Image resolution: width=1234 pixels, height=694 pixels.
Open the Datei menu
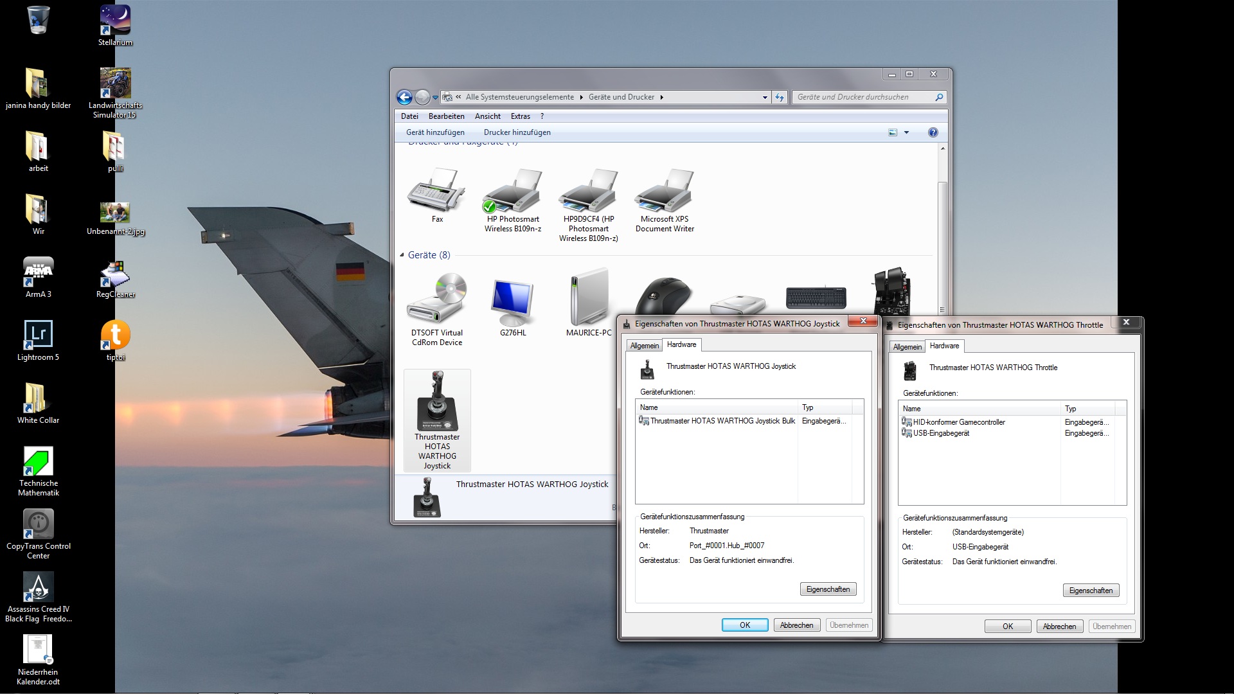pyautogui.click(x=409, y=116)
